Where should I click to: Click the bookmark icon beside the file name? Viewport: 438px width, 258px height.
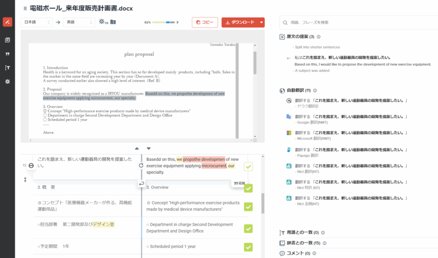coord(25,8)
